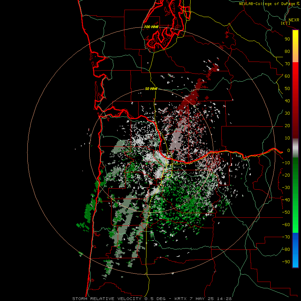Click the -60 value on the velocity scale

tap(286, 225)
